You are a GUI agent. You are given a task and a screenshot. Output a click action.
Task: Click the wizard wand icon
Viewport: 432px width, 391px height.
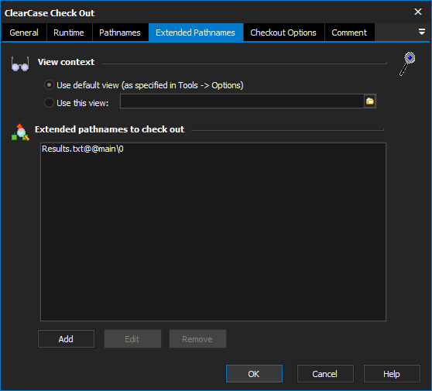(x=407, y=63)
